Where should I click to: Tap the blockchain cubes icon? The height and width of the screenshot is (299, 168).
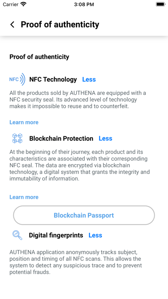tap(17, 138)
